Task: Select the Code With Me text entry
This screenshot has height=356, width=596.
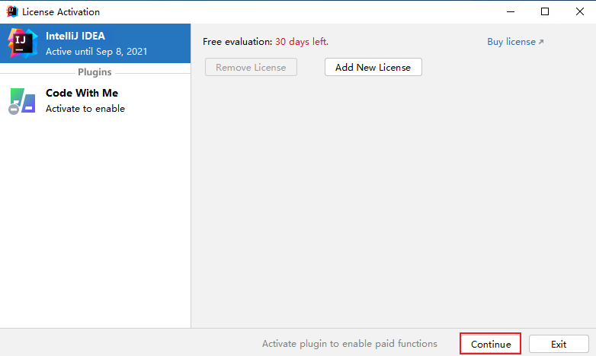Action: (x=82, y=93)
